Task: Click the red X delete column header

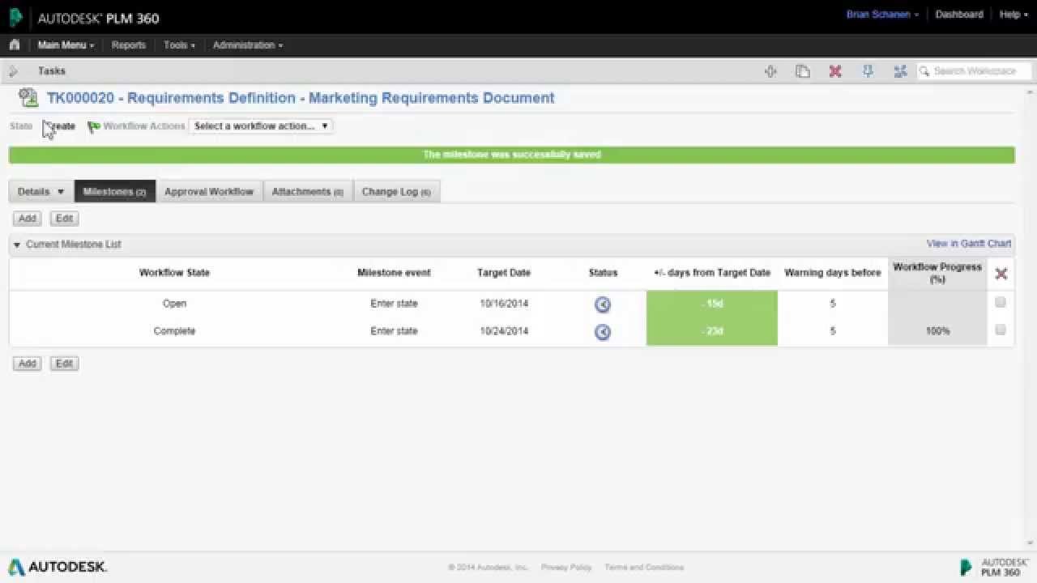Action: 1001,274
